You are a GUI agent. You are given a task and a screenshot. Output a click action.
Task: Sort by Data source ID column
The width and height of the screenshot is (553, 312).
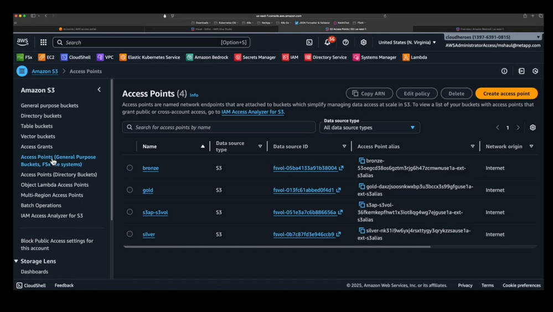click(x=344, y=146)
